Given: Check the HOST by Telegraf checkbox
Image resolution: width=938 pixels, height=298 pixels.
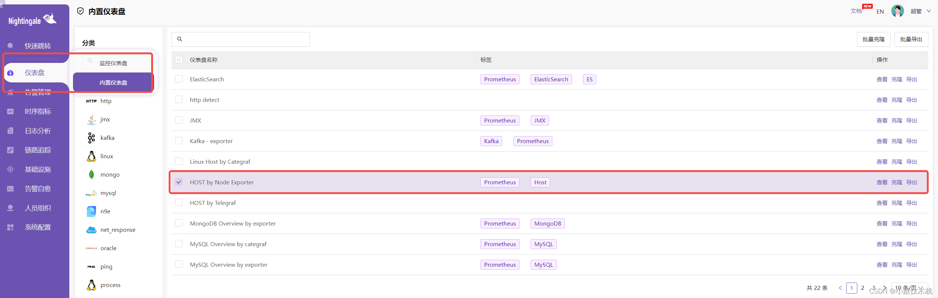Looking at the screenshot, I should point(179,202).
